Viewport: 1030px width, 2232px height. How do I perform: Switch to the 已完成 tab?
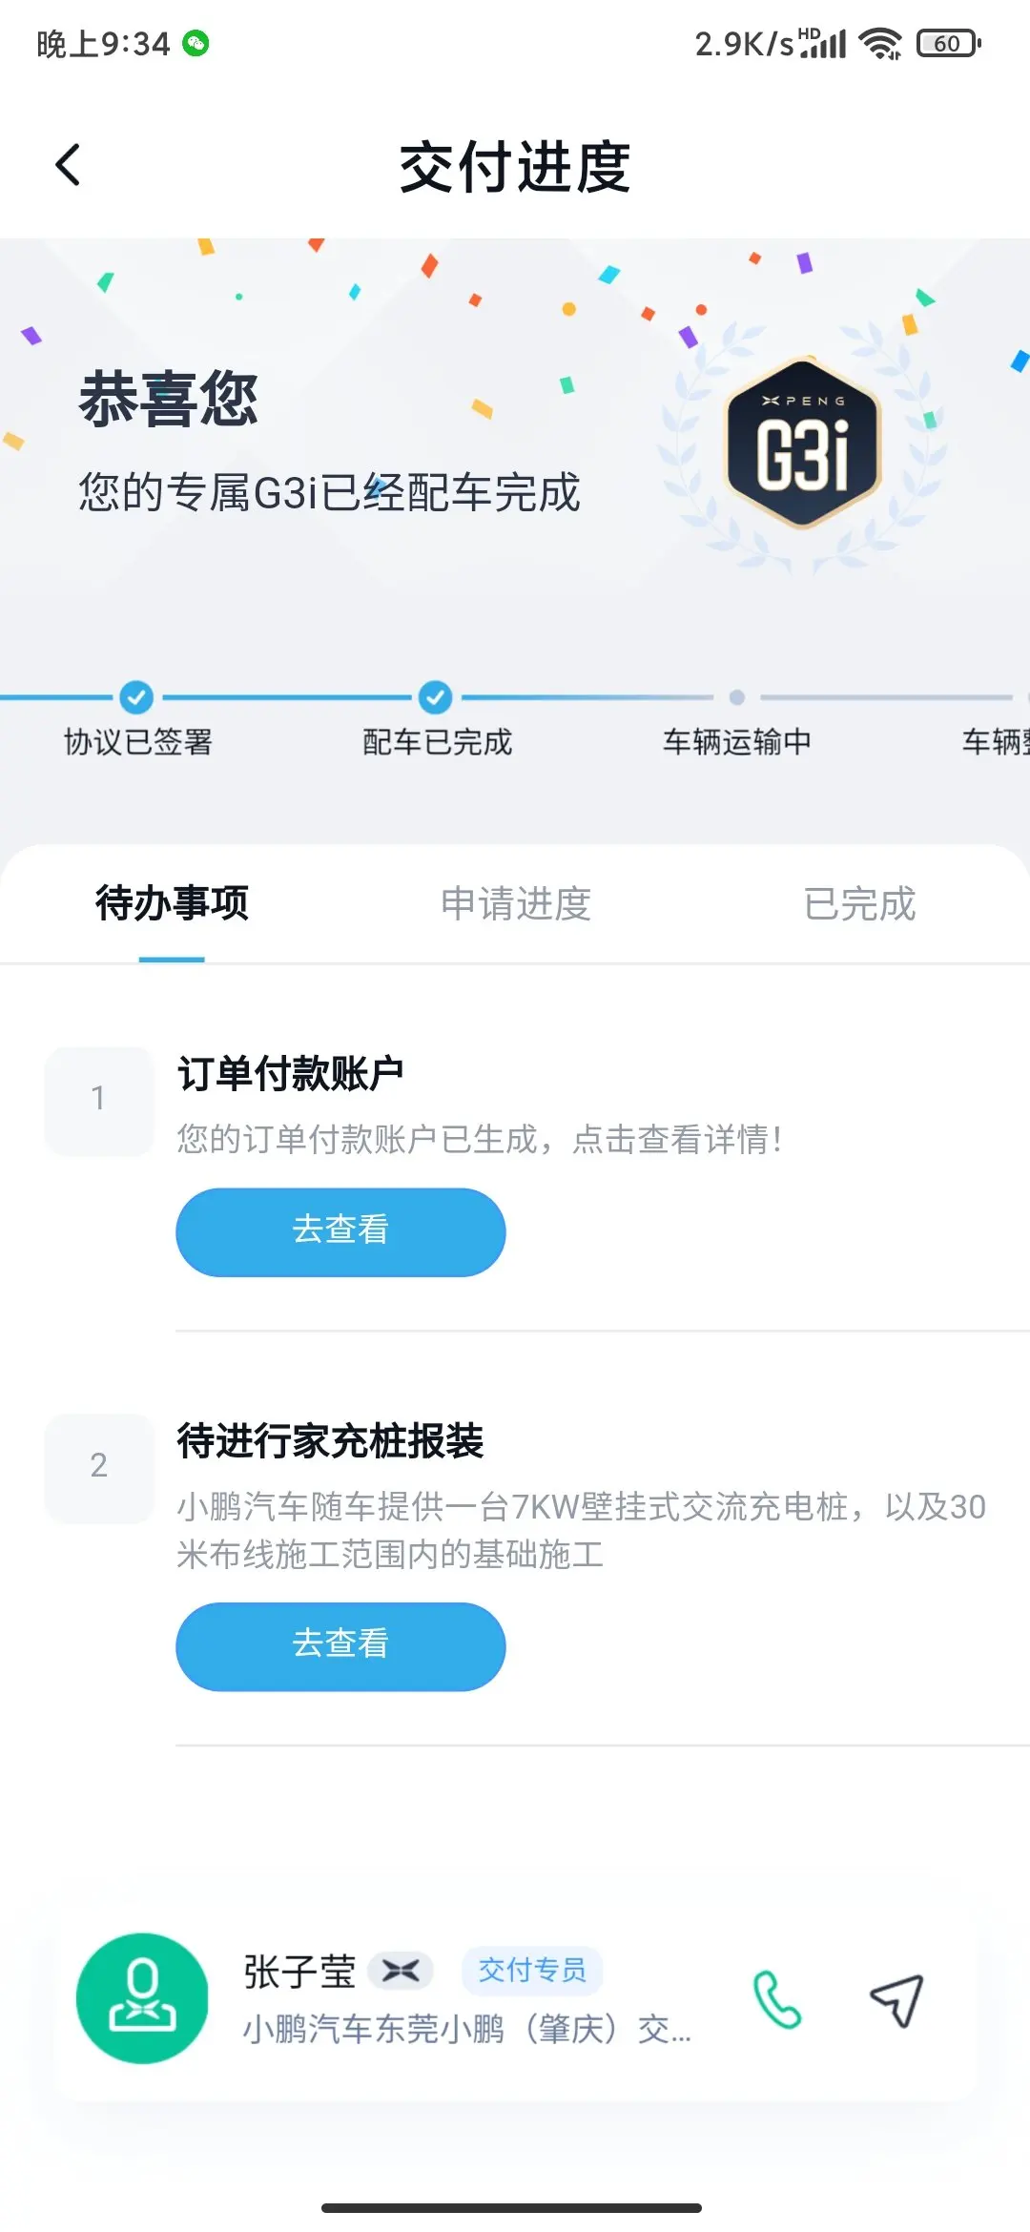pyautogui.click(x=859, y=904)
